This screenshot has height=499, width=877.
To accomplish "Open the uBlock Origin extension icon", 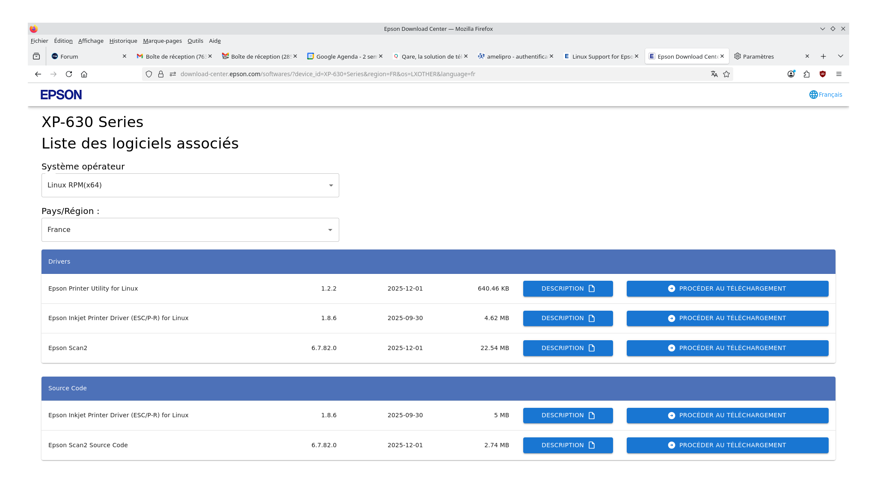I will pos(822,74).
